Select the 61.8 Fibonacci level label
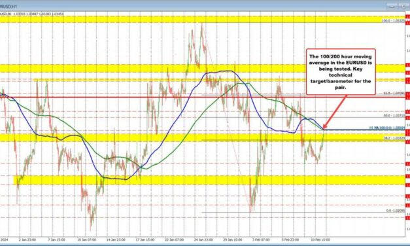This screenshot has width=410, height=246. (394, 93)
